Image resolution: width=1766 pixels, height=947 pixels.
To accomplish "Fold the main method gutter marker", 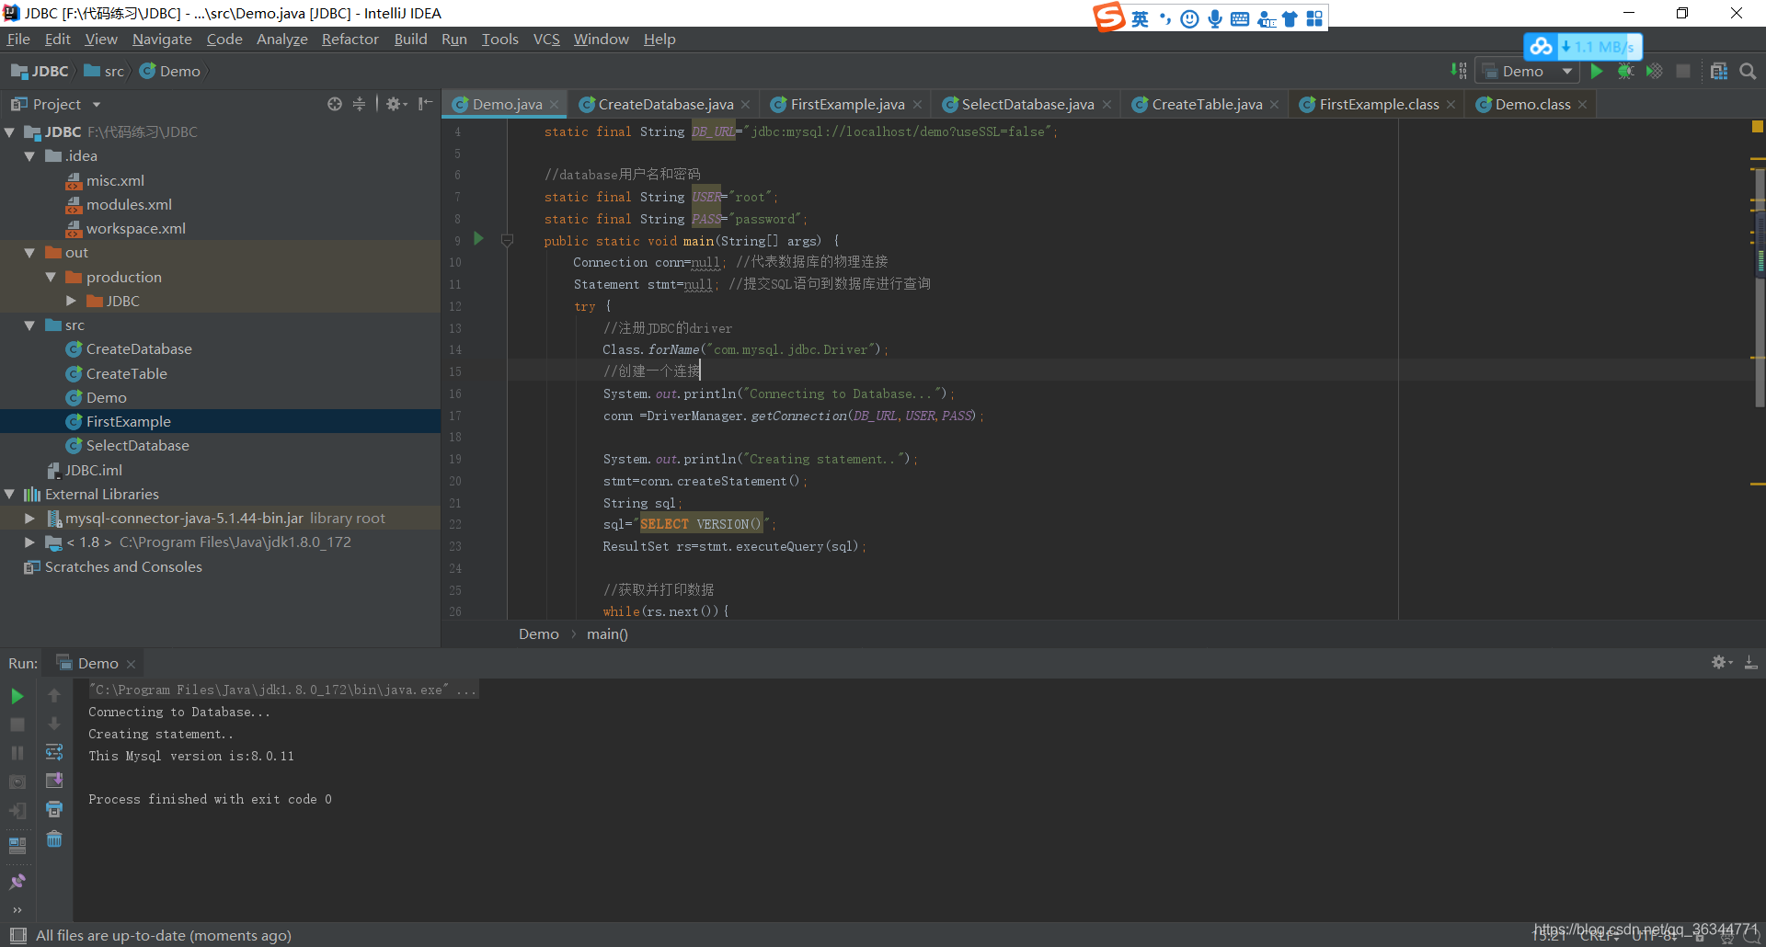I will point(507,240).
